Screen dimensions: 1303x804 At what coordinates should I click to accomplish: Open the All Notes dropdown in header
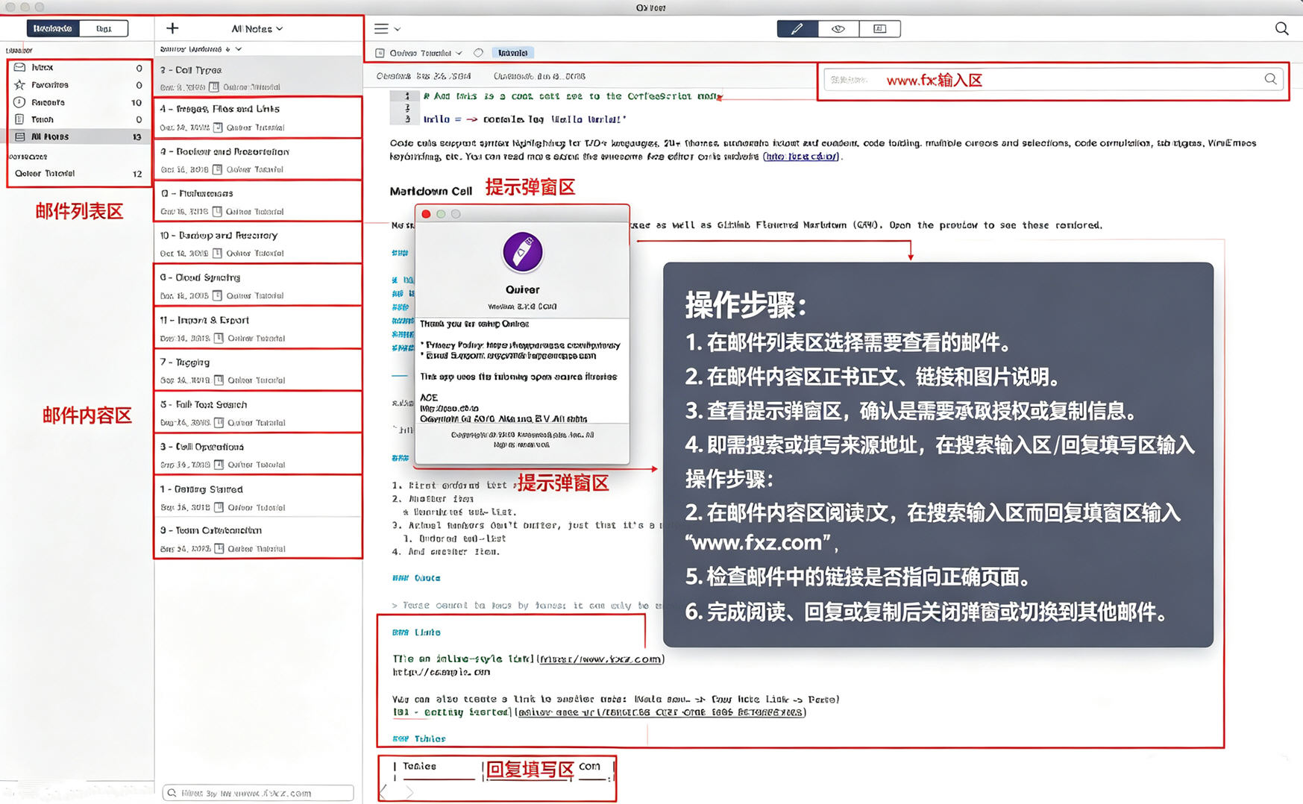(x=257, y=28)
